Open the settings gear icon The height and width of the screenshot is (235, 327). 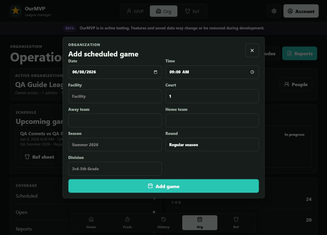click(274, 11)
